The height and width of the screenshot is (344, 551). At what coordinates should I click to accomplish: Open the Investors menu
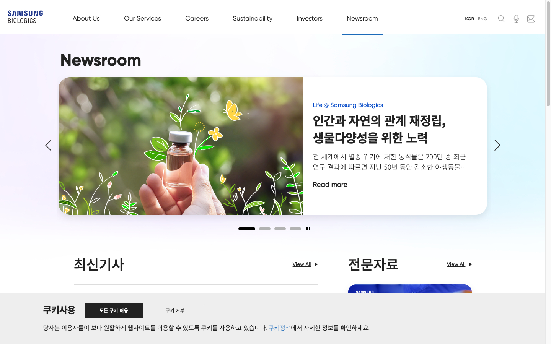pyautogui.click(x=310, y=18)
